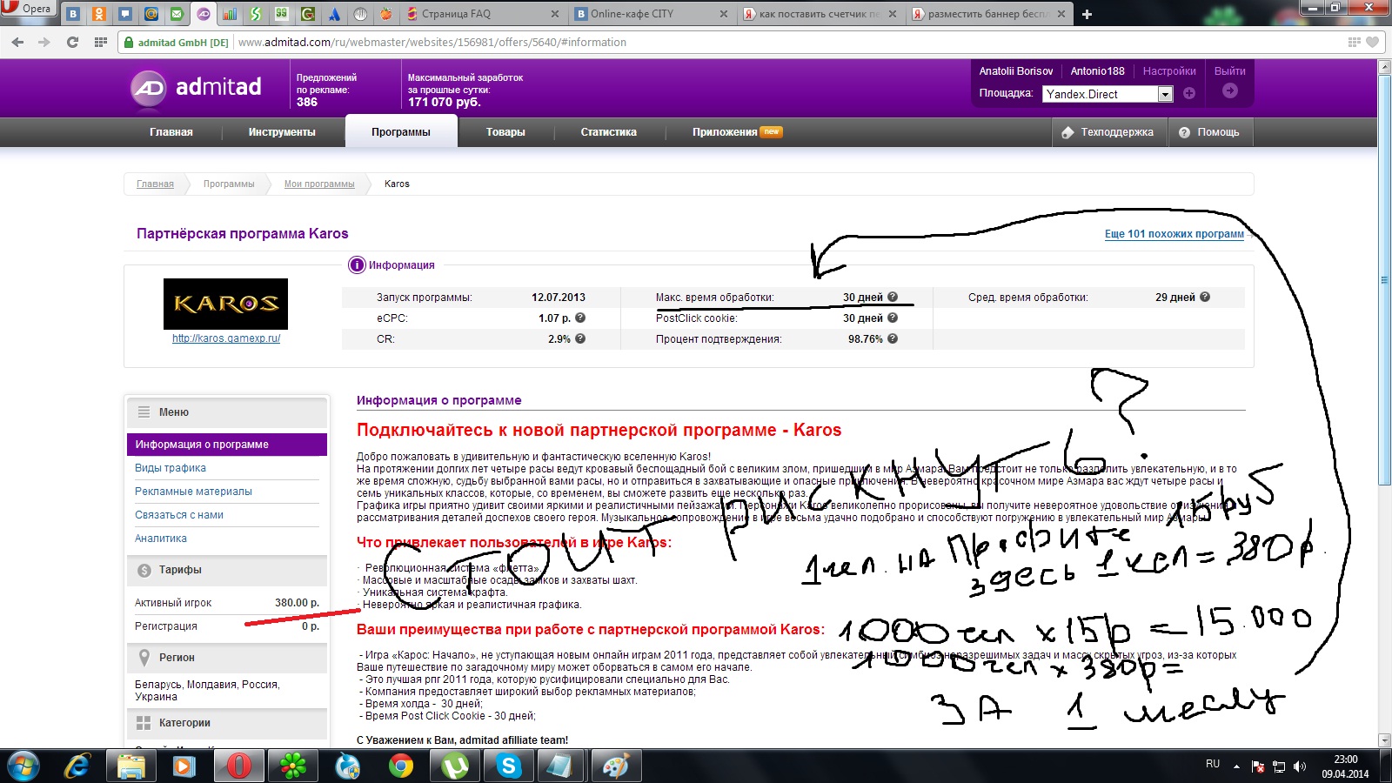Screen dimensions: 1392x783
Task: Open Настройки account settings
Action: coord(1169,71)
